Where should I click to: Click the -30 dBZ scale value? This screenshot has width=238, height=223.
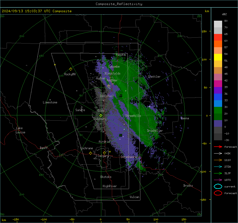coord(227,140)
